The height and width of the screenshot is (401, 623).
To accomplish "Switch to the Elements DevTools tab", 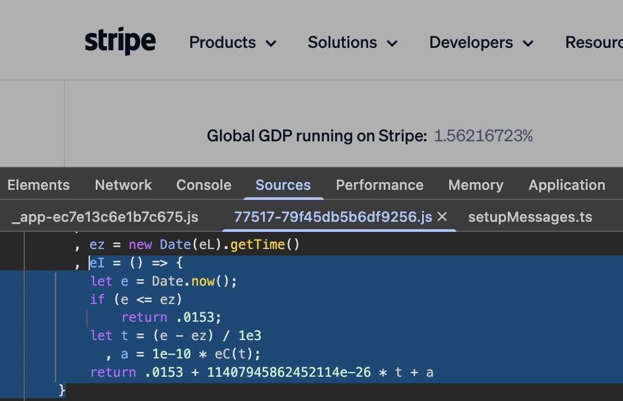I will pos(38,185).
